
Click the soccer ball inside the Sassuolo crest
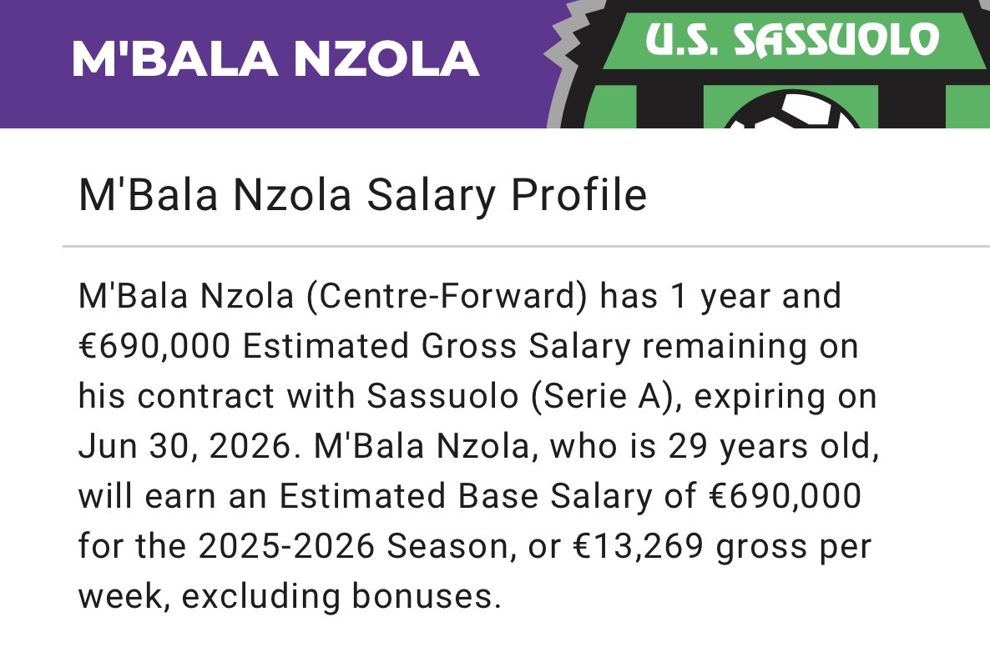pos(791,115)
